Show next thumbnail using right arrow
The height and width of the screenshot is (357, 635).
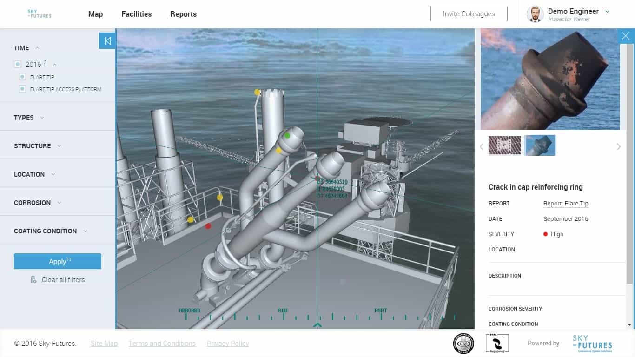[619, 146]
